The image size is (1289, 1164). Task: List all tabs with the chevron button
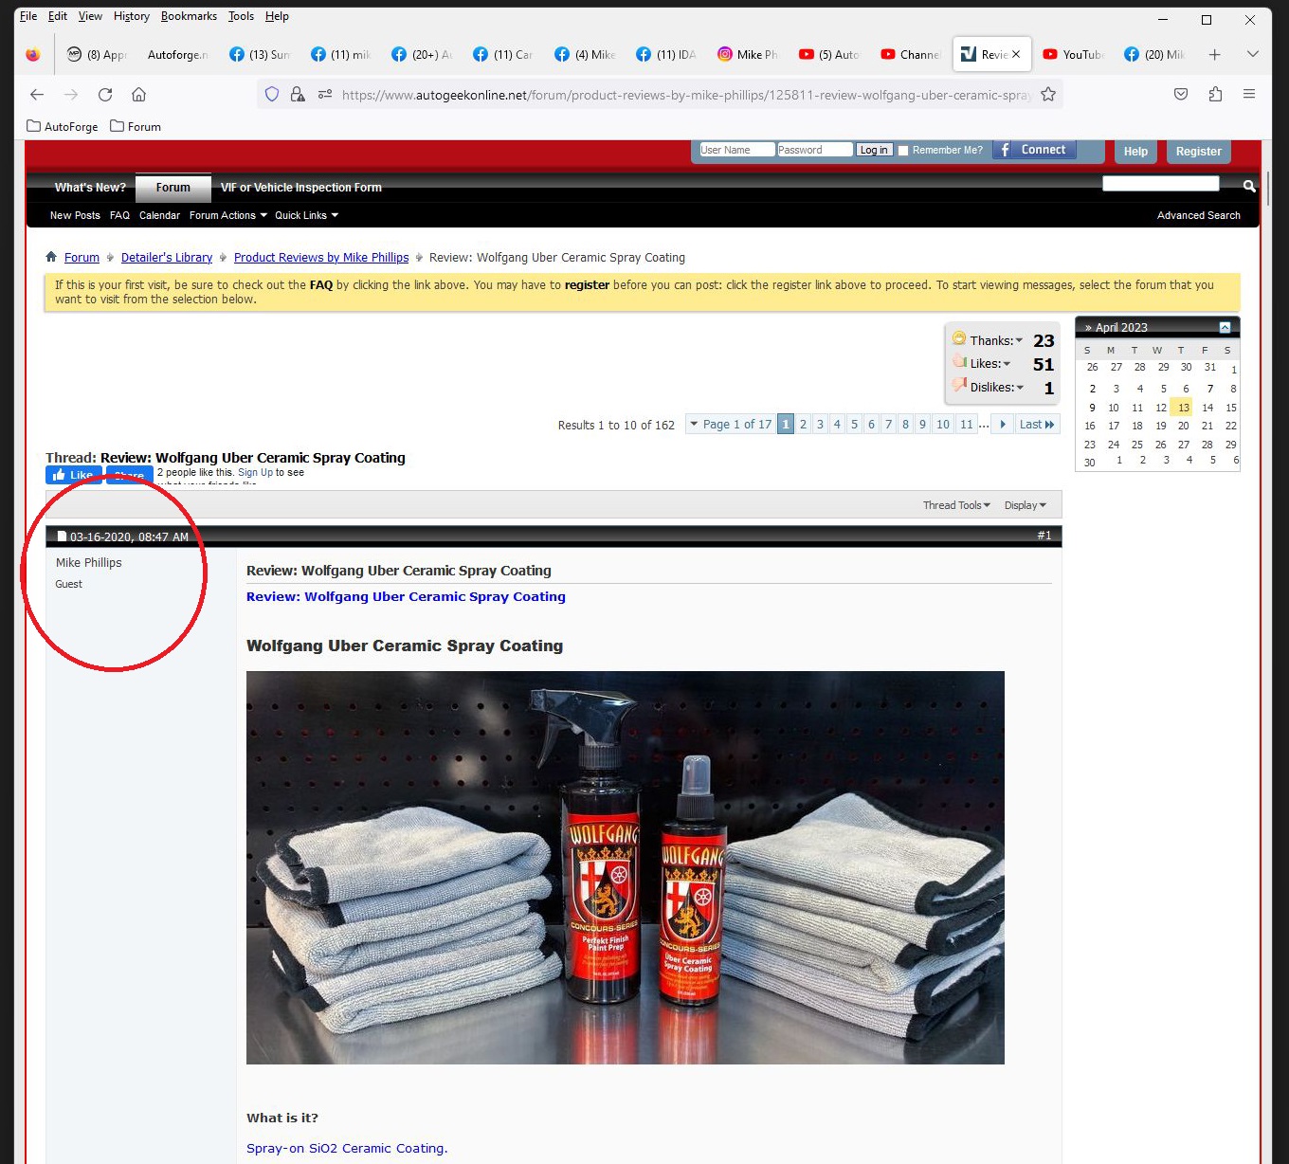click(1252, 54)
